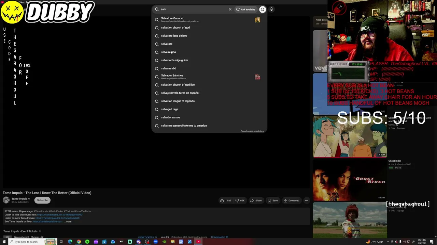Viewport: 437px width, 245px height.
Task: Open the Ticketmaster link for Columbus event
Action: click(x=219, y=237)
